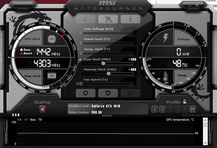
Task: Close the Afterburner window
Action: (197, 5)
